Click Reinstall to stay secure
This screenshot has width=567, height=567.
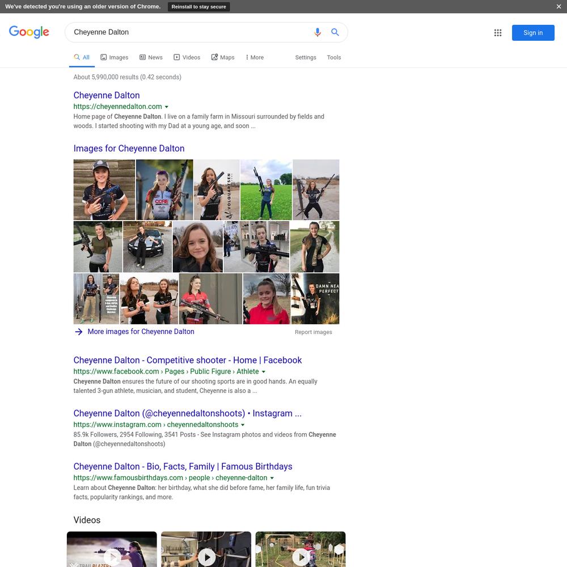pyautogui.click(x=198, y=6)
